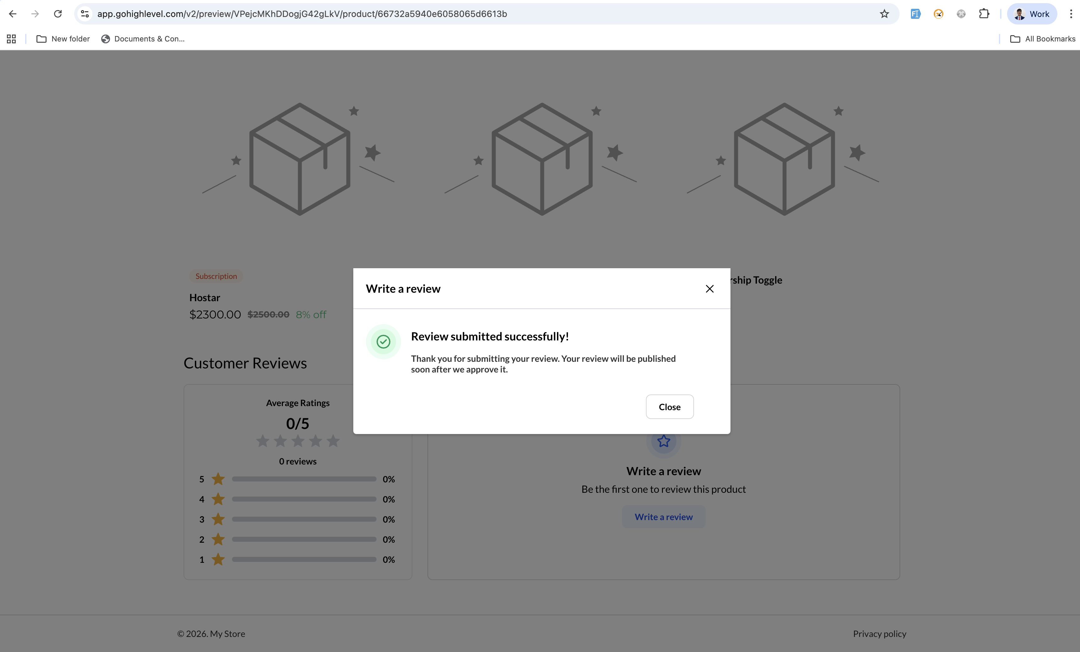Click the blue Write a review button
This screenshot has width=1080, height=652.
663,517
